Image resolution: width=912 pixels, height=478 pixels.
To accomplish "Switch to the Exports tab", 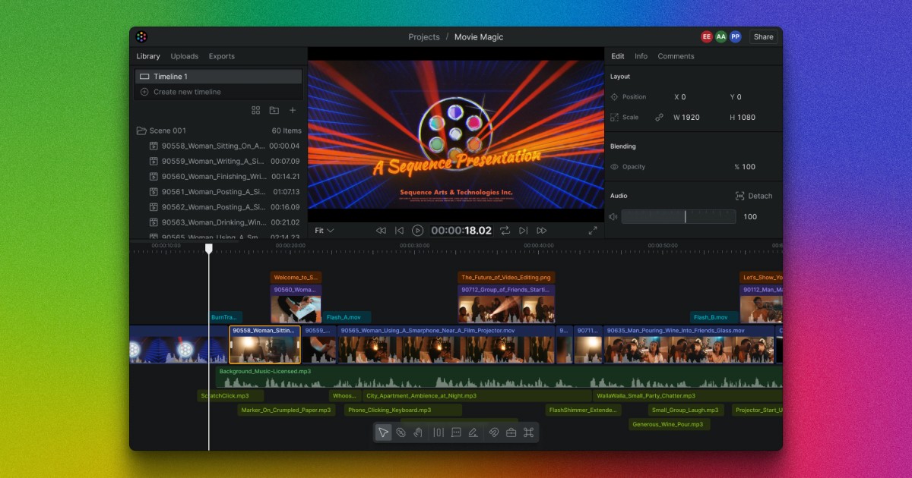I will click(222, 56).
